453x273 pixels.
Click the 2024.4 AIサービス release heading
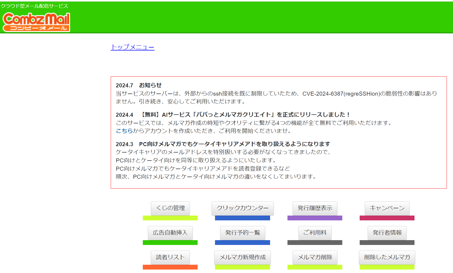(233, 115)
